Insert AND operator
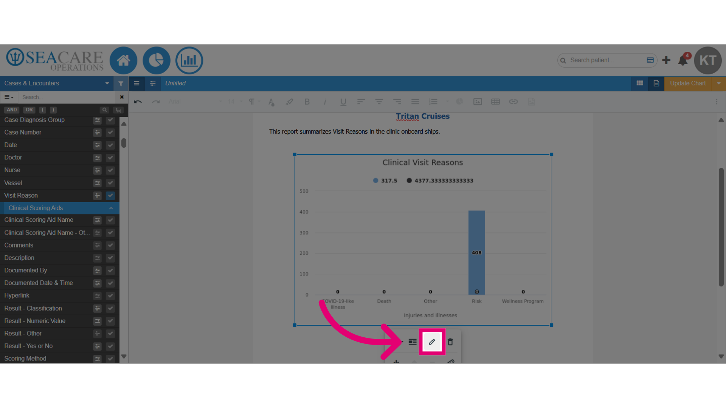Screen dimensions: 726x408 coord(12,110)
